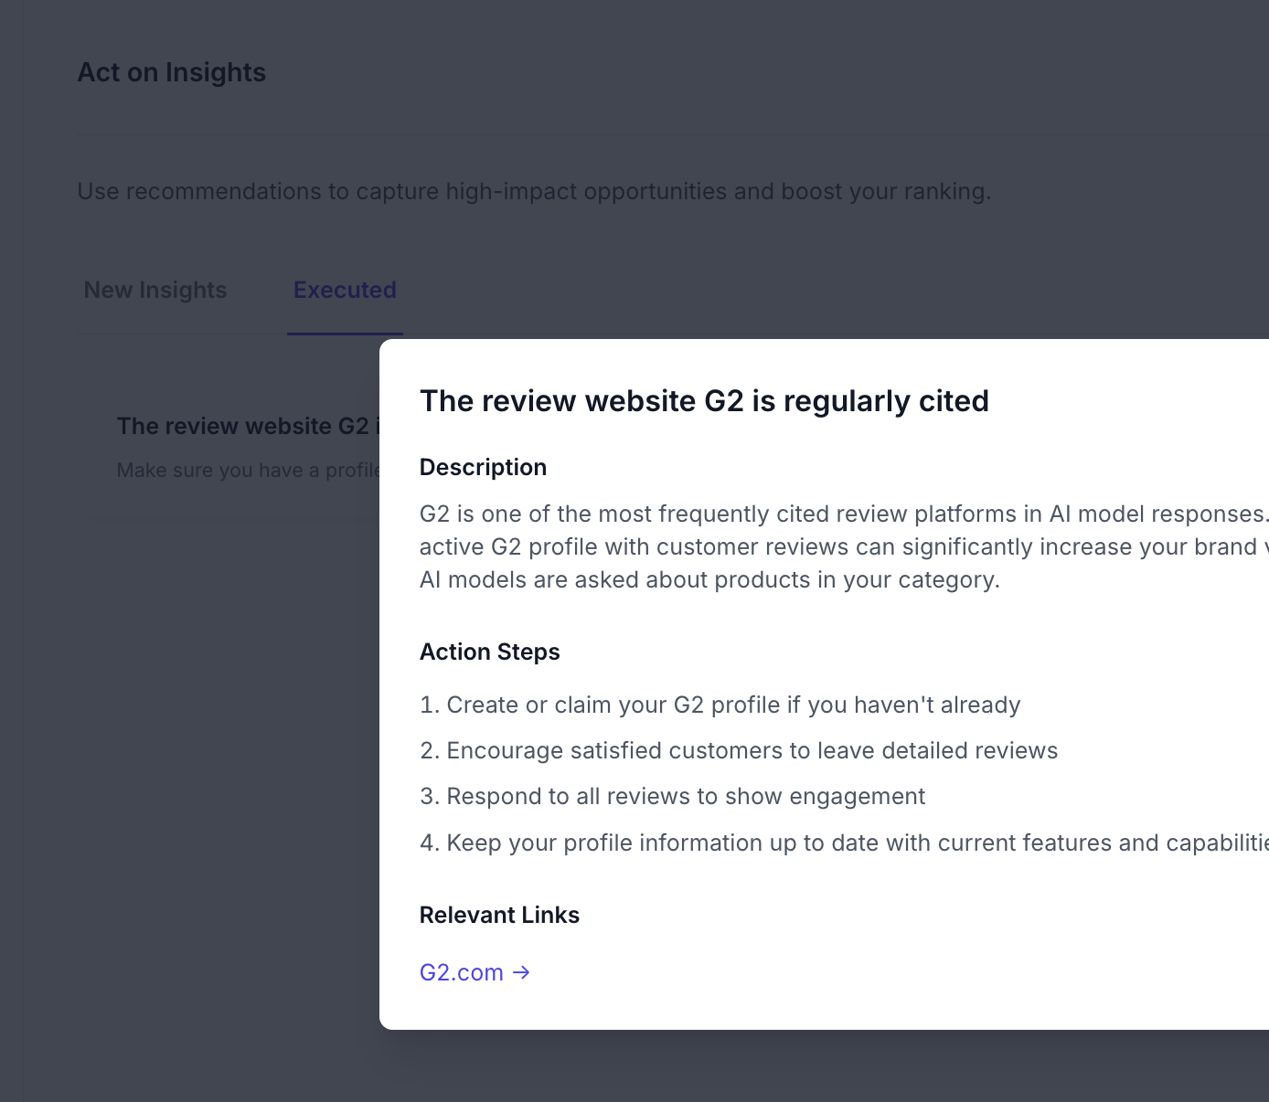The height and width of the screenshot is (1102, 1269).
Task: Click the modal title about G2 being cited
Action: (704, 401)
